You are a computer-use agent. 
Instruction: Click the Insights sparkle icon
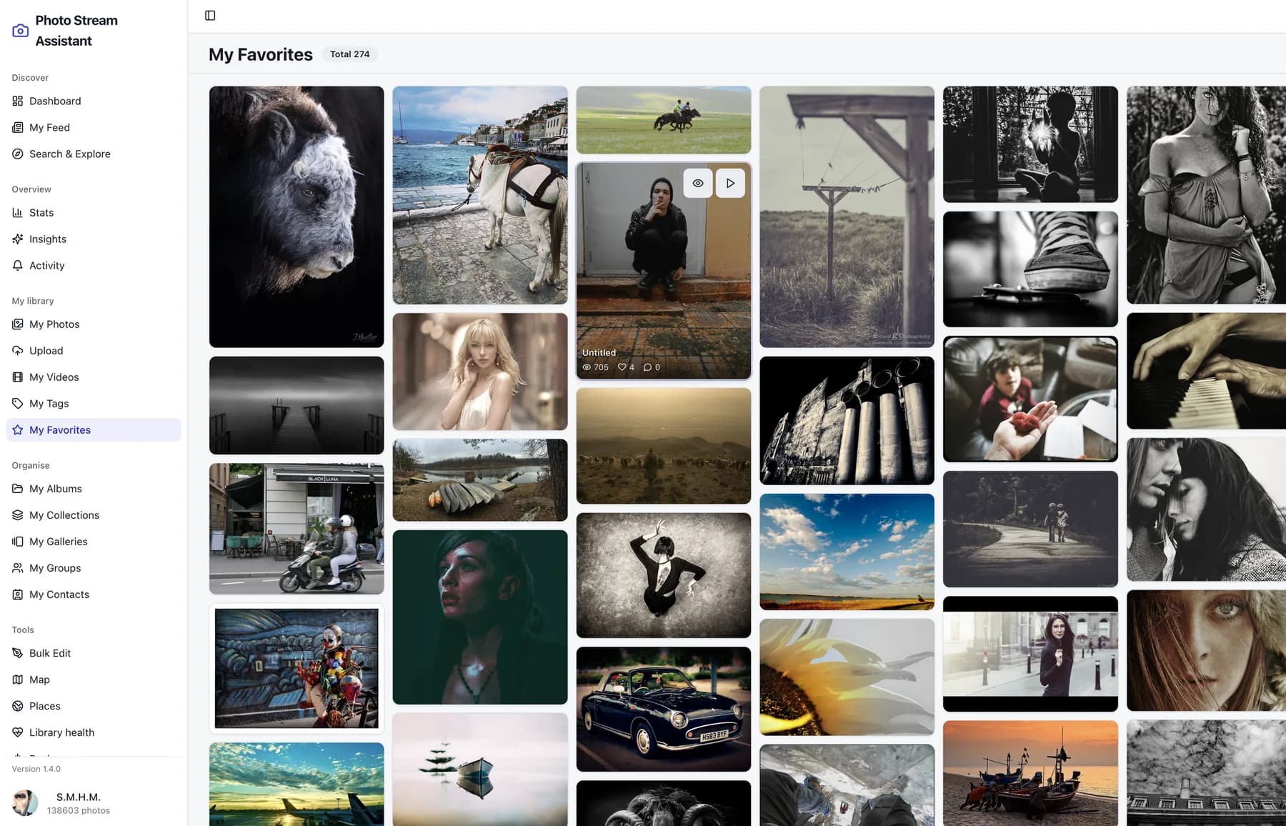coord(18,239)
